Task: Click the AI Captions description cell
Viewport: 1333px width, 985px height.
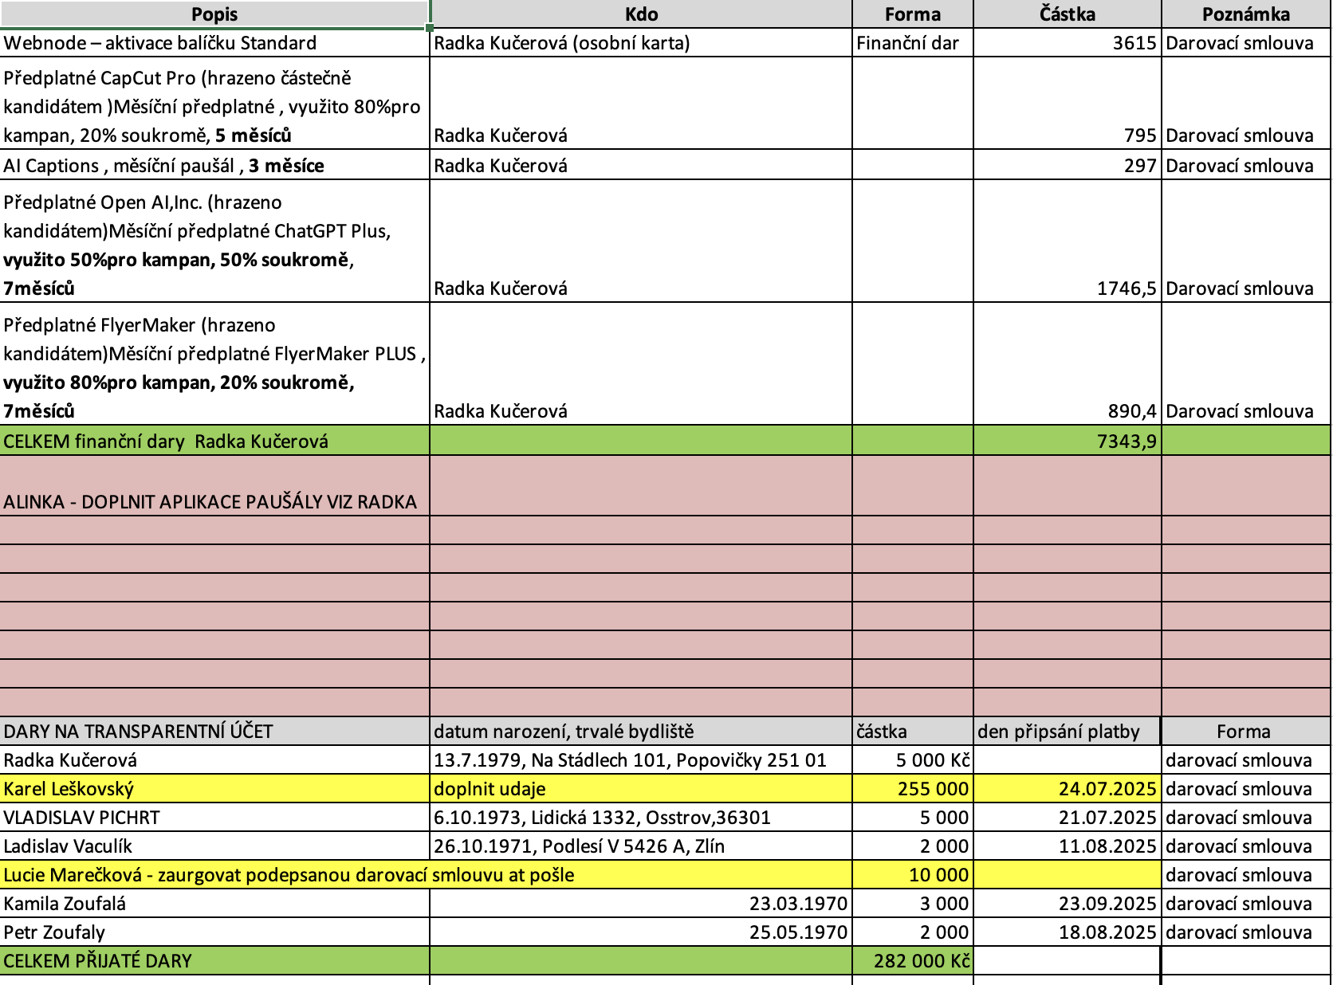Action: 214,166
